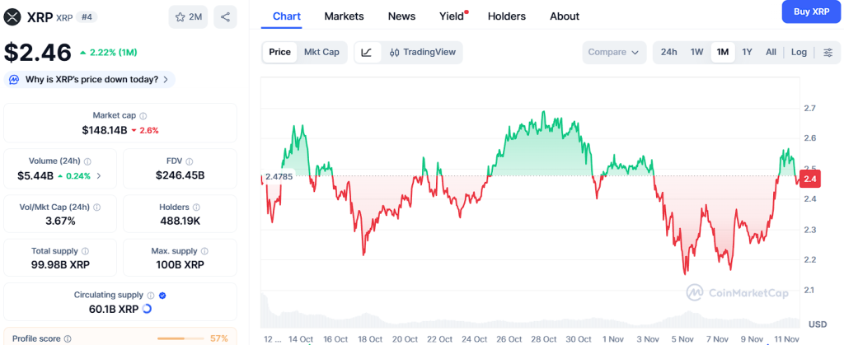Image resolution: width=844 pixels, height=345 pixels.
Task: Open chart settings sliders icon
Action: coord(827,52)
